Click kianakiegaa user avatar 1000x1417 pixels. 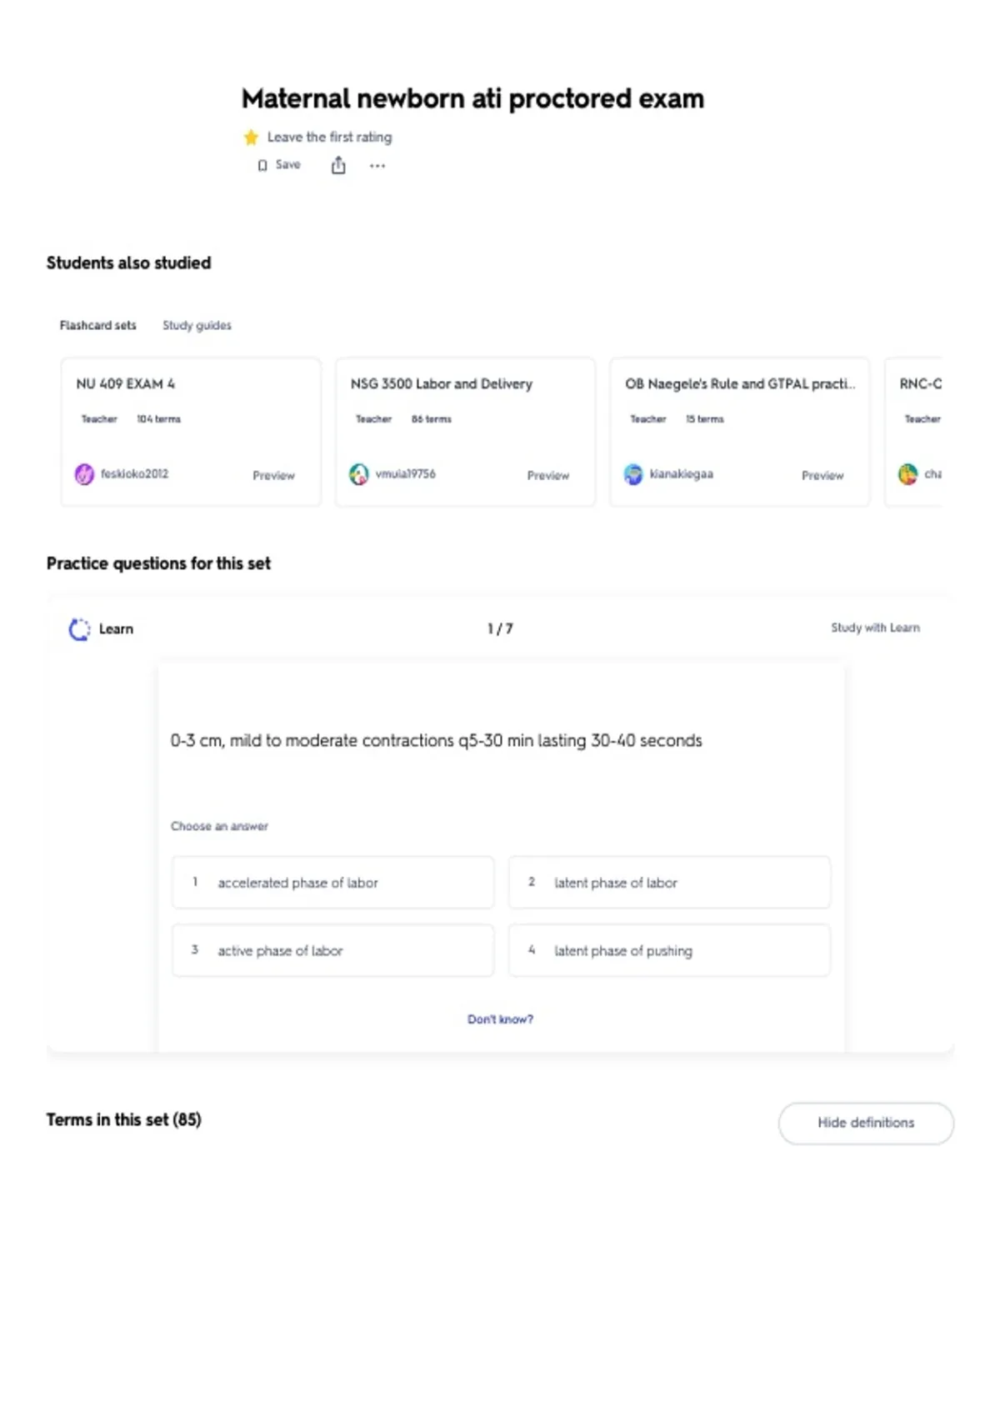click(x=633, y=474)
